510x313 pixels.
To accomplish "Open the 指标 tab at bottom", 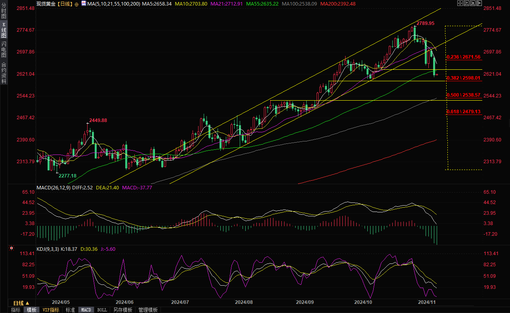I will click(x=16, y=310).
